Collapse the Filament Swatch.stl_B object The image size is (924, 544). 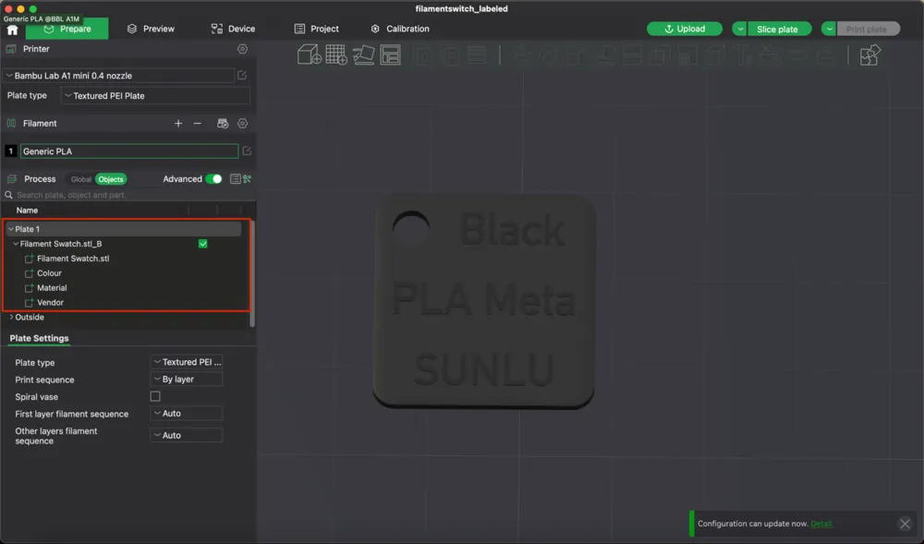pyautogui.click(x=16, y=244)
